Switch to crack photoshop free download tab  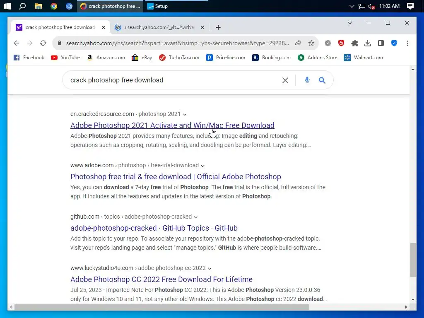60,27
